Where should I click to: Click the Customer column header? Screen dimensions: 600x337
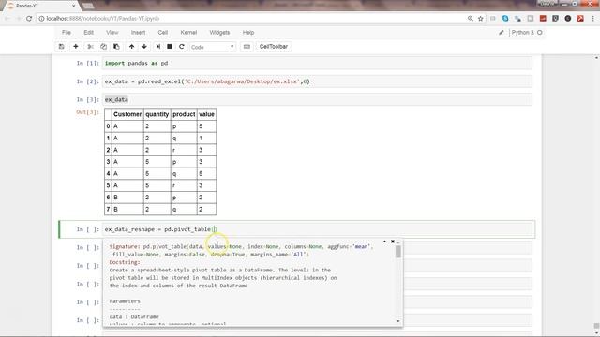click(127, 114)
